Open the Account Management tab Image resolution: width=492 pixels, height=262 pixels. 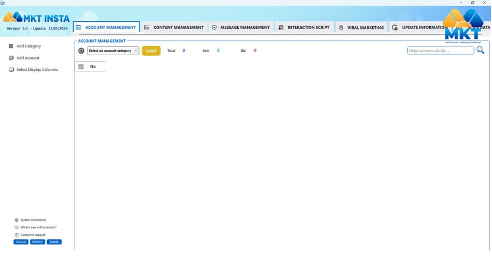(x=107, y=27)
